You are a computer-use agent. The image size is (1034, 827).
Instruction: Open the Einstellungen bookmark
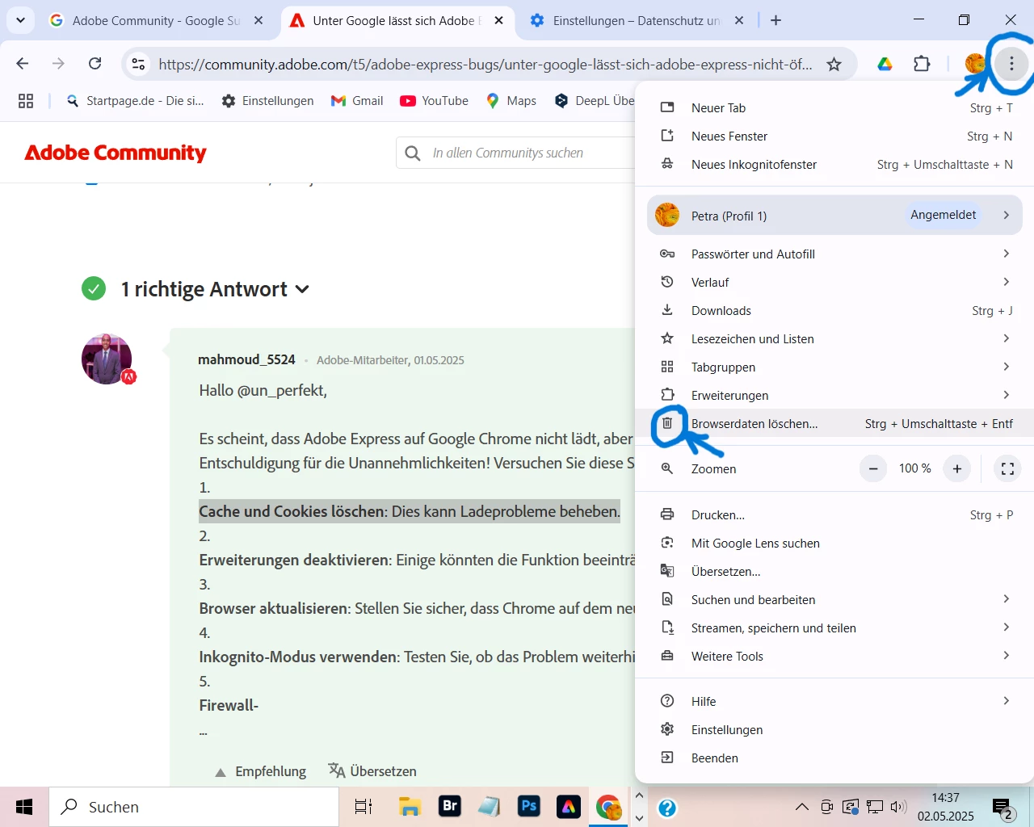[267, 101]
